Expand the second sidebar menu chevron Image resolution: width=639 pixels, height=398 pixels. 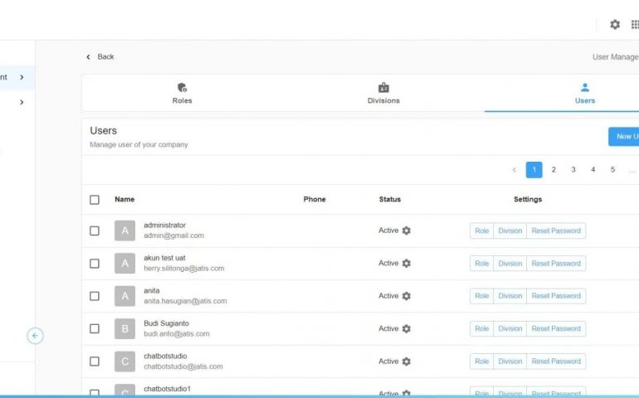(22, 102)
